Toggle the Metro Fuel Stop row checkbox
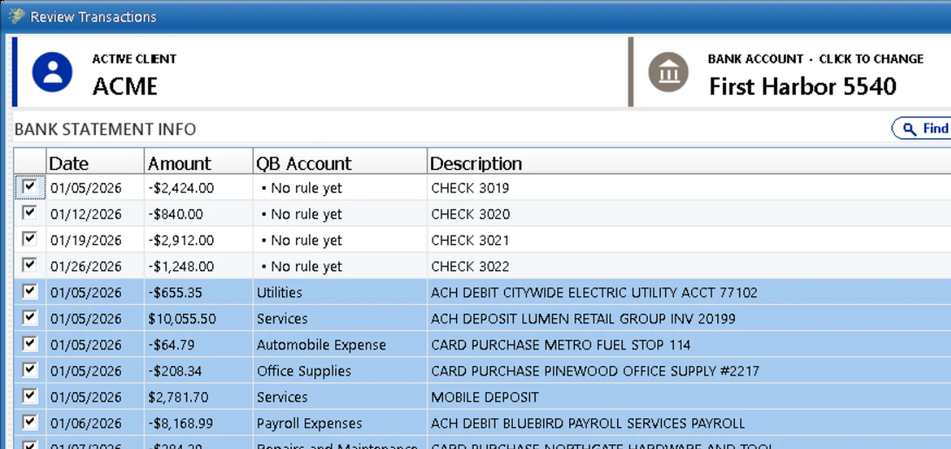Image resolution: width=951 pixels, height=449 pixels. [29, 344]
